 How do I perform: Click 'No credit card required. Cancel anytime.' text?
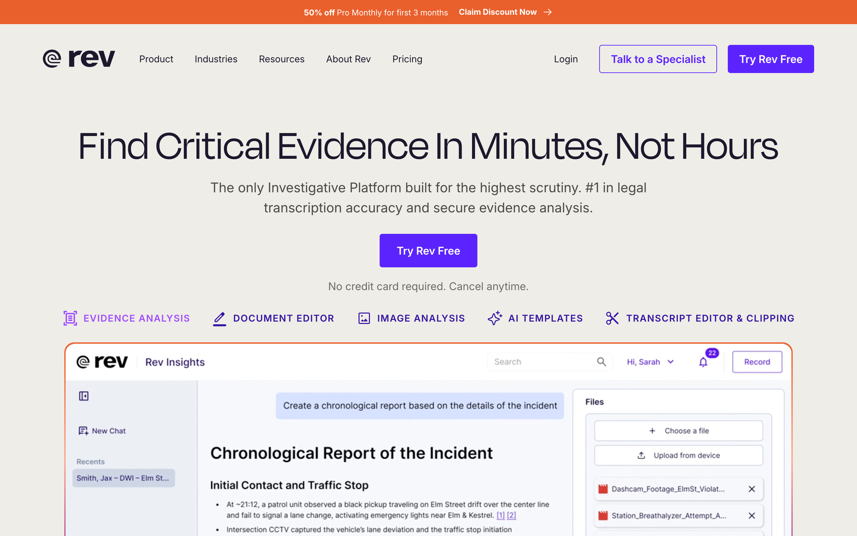(428, 286)
